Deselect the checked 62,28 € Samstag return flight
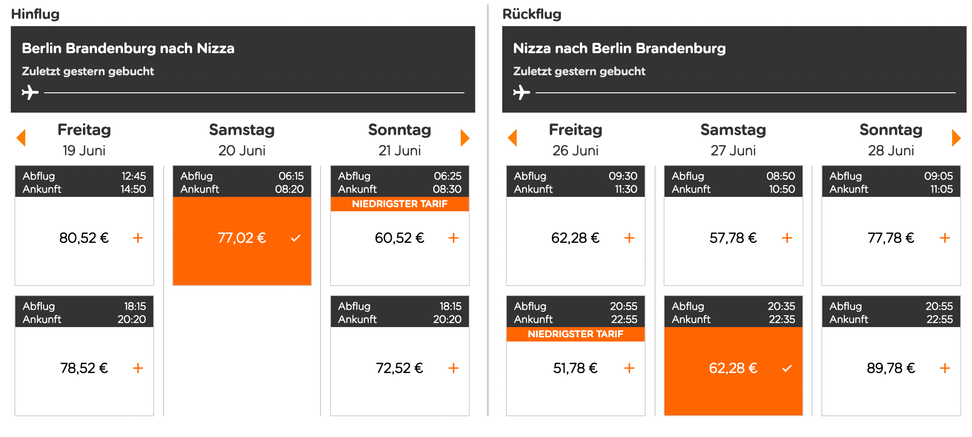 point(788,368)
